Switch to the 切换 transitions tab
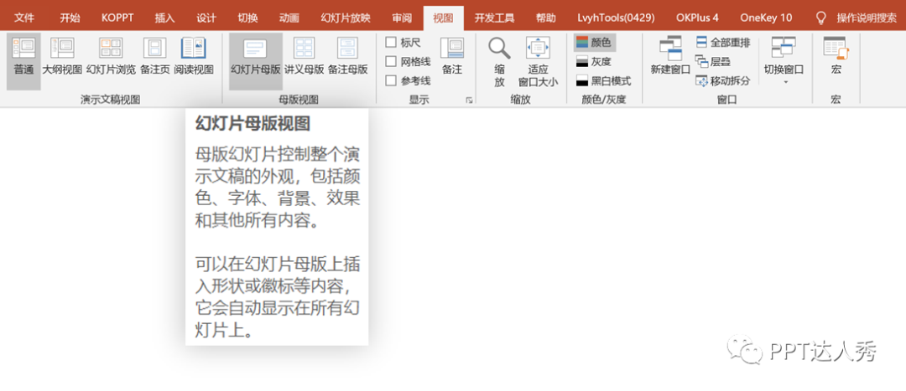 tap(247, 18)
